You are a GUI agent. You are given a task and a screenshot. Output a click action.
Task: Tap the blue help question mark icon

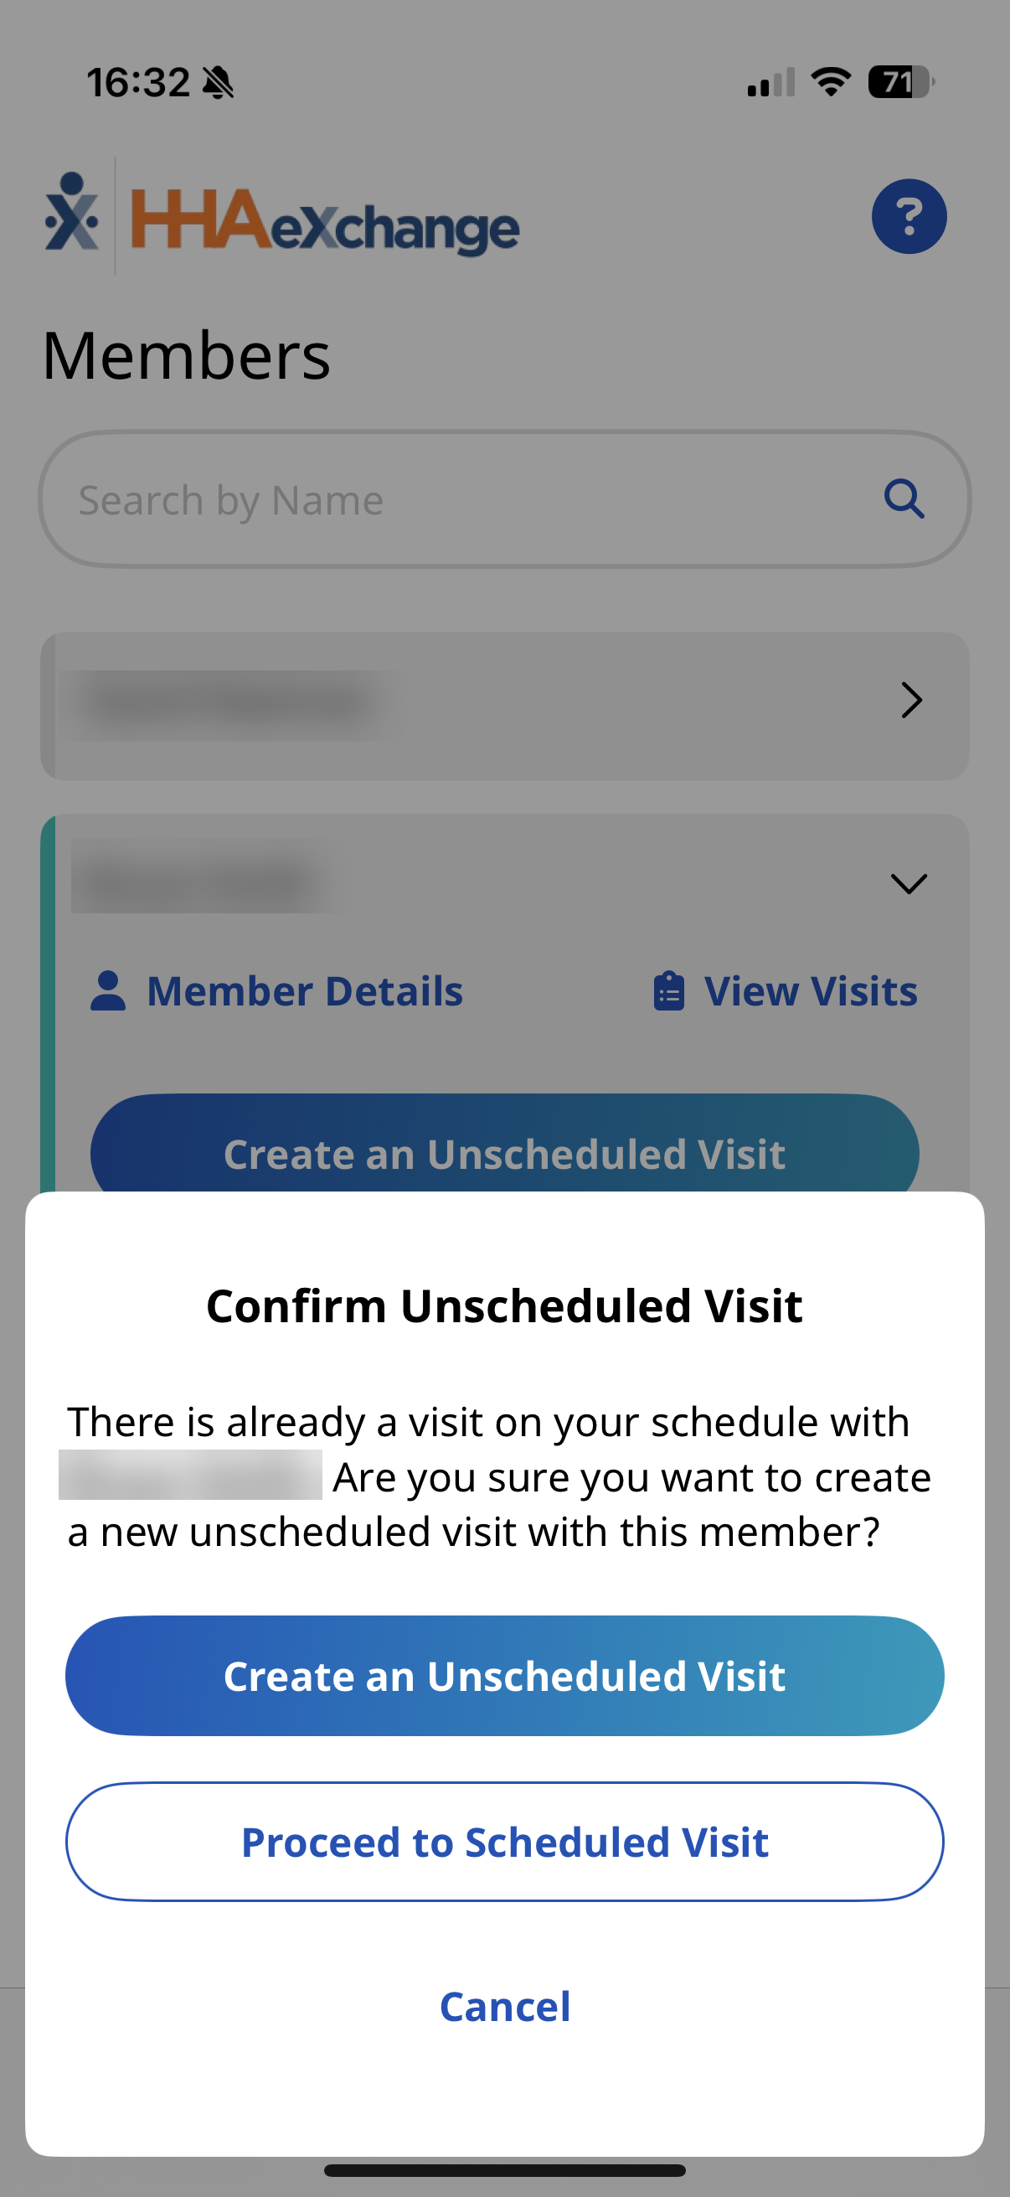(x=909, y=217)
